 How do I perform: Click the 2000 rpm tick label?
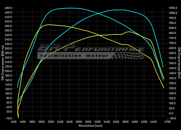[x=42, y=122]
